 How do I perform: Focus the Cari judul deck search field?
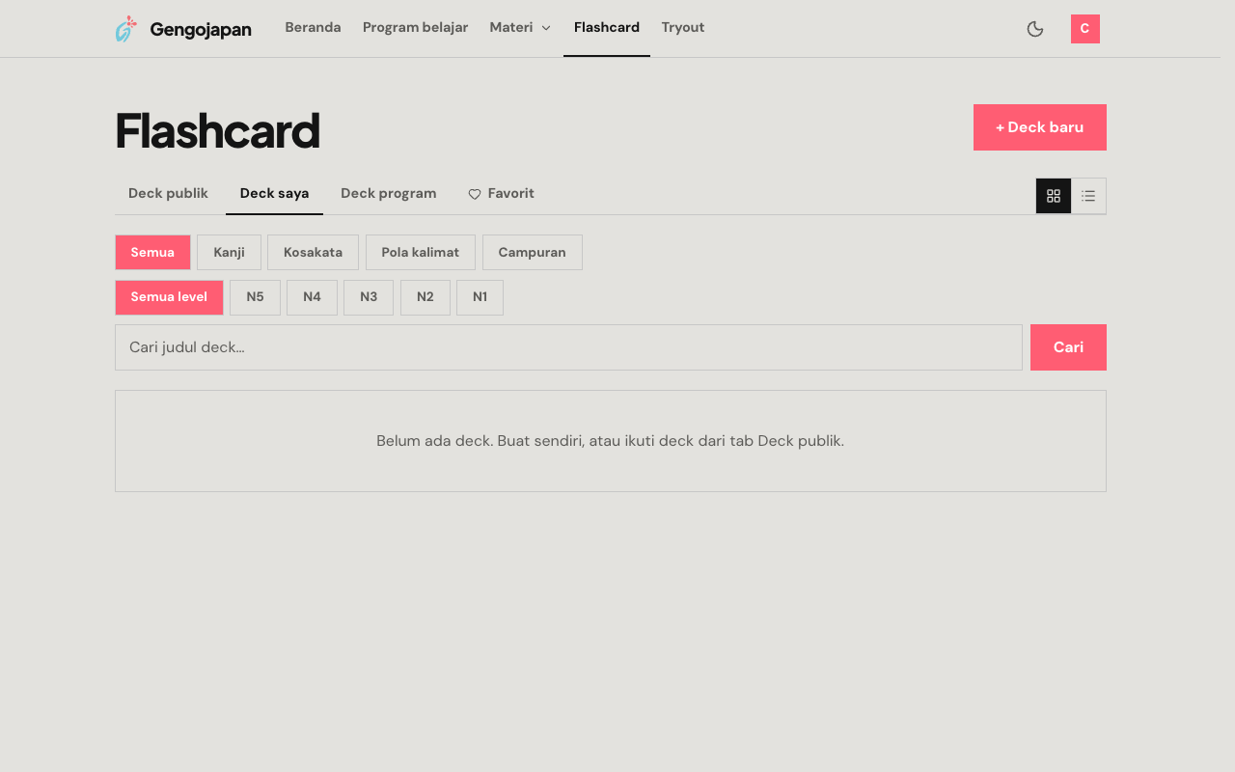568,347
